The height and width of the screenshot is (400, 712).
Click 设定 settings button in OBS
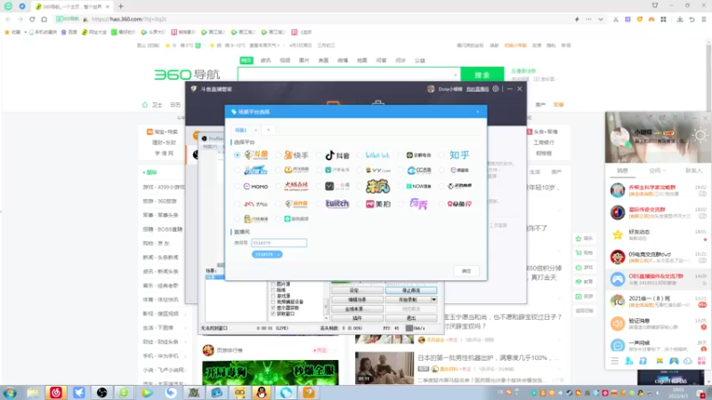[x=357, y=291]
